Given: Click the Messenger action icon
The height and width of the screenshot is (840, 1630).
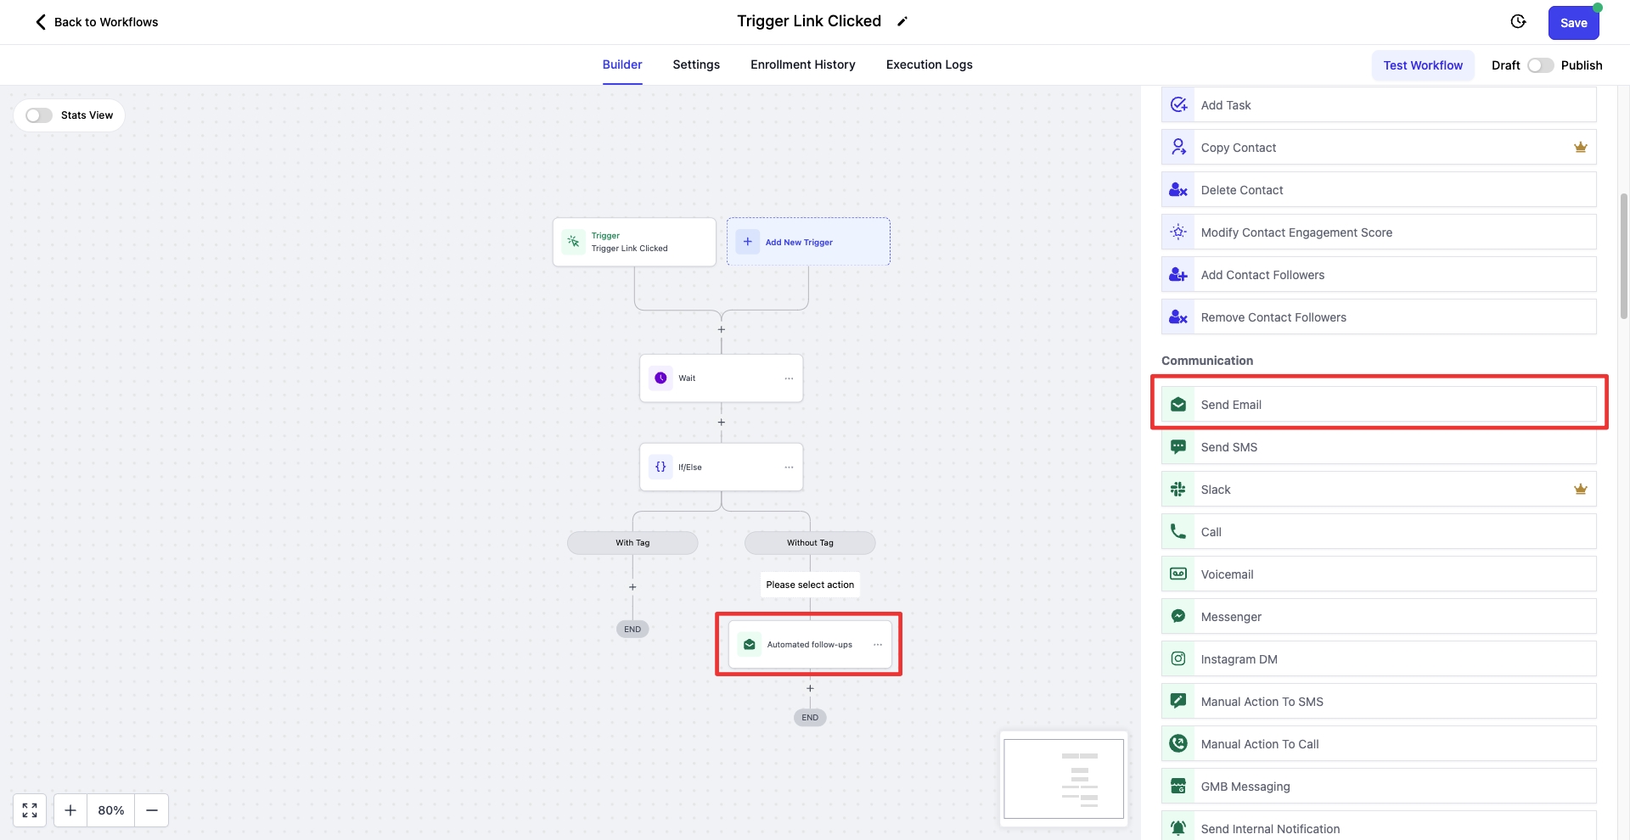Looking at the screenshot, I should (1178, 617).
